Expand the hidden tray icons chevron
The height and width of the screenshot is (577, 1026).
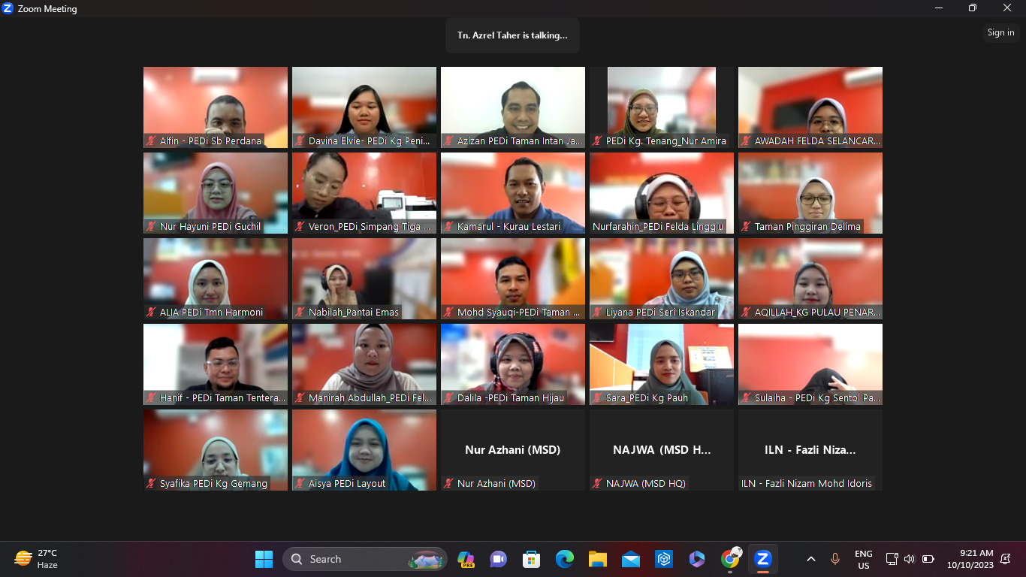pos(811,559)
